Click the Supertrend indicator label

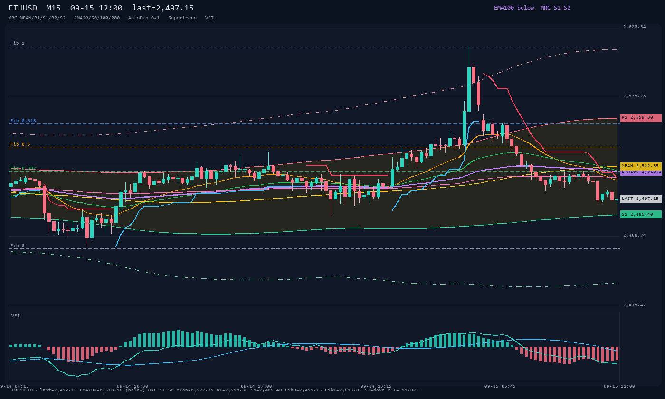182,18
